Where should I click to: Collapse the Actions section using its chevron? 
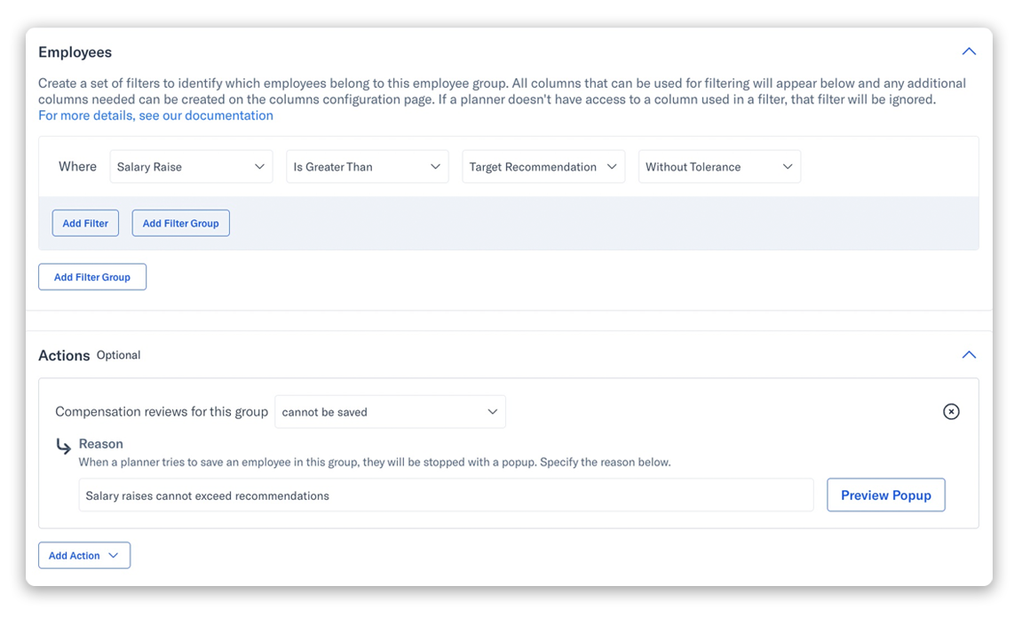(x=969, y=354)
